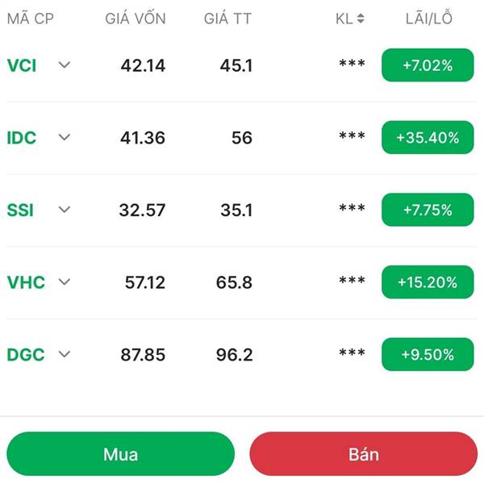Image resolution: width=484 pixels, height=484 pixels.
Task: Expand the VCI stock row chevron
Action: coord(65,65)
